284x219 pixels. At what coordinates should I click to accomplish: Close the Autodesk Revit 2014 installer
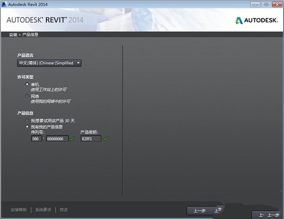tap(277, 5)
